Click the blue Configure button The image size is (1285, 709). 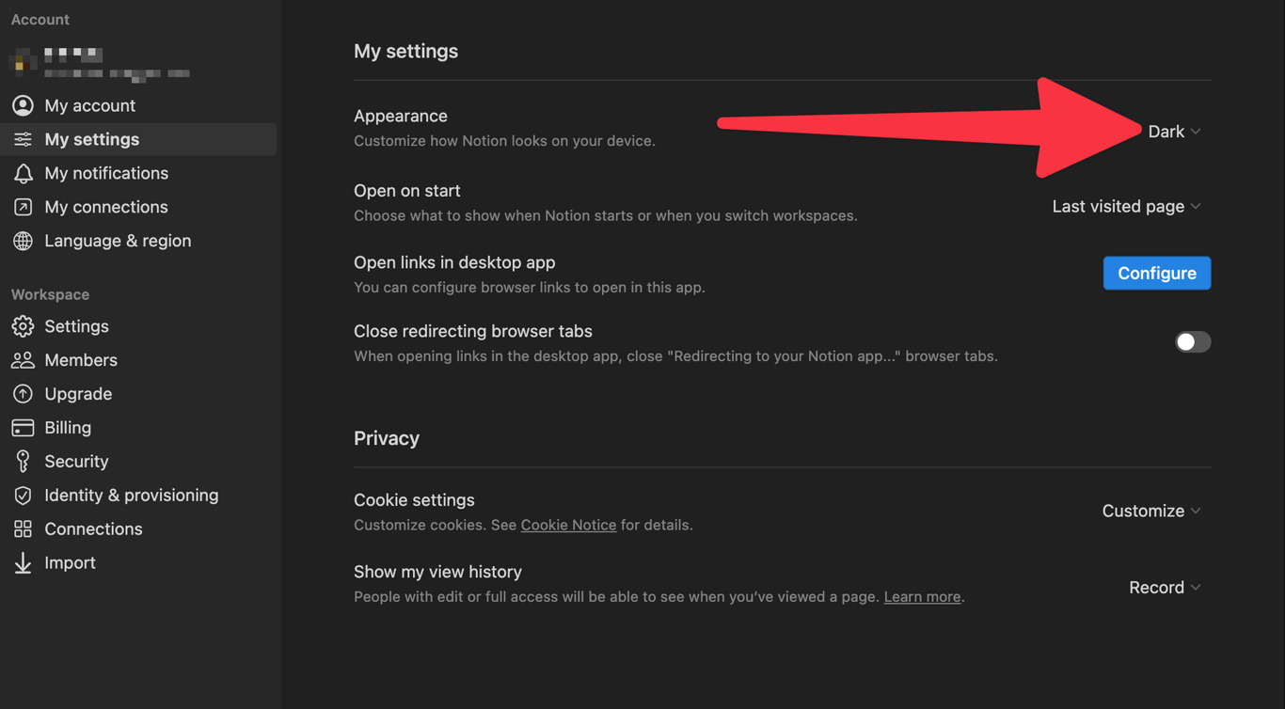pyautogui.click(x=1156, y=273)
